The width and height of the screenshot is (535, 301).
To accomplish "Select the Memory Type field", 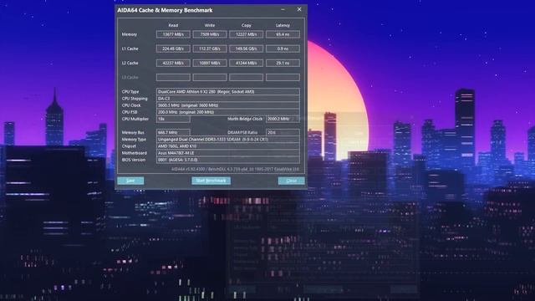I will (x=228, y=140).
